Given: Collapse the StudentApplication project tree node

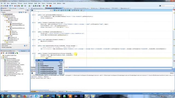Looking at the screenshot, I should pyautogui.click(x=1, y=14).
